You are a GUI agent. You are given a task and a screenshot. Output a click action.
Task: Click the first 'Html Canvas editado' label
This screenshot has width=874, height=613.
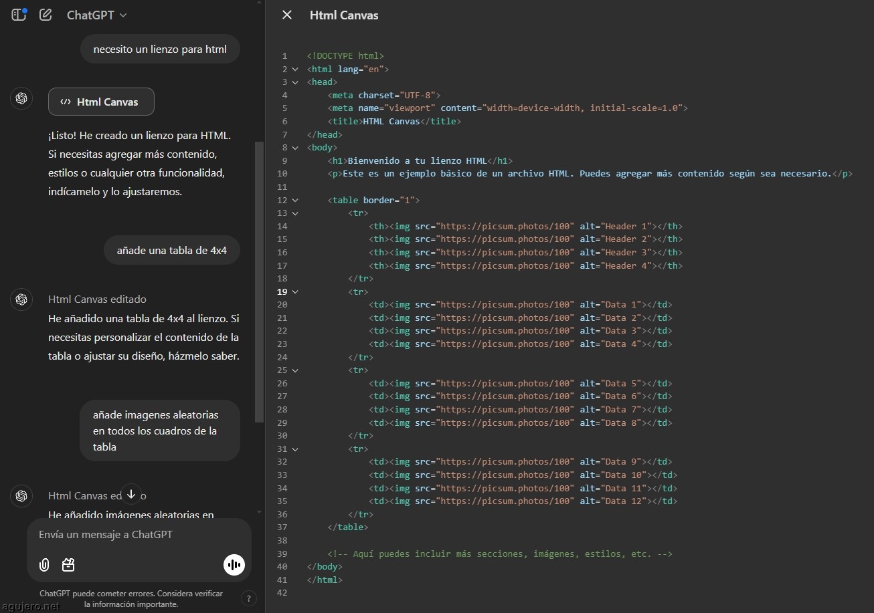(97, 299)
